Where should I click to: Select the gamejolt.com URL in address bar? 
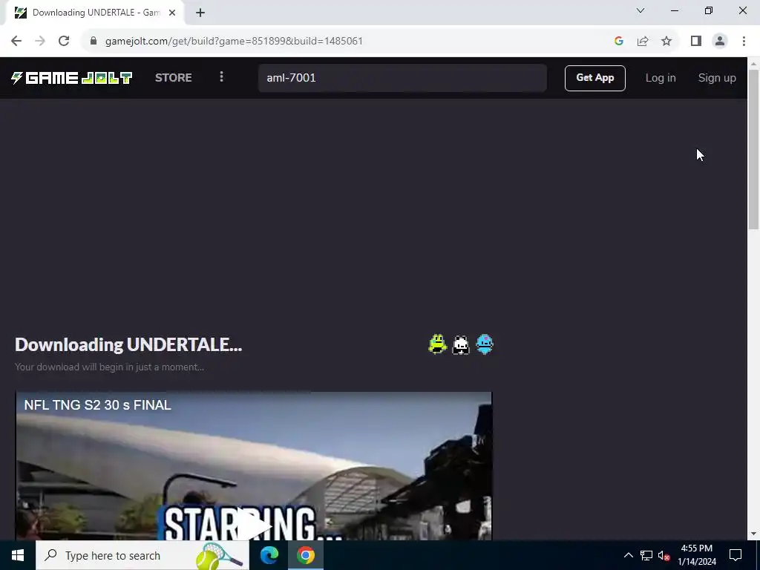pyautogui.click(x=234, y=41)
